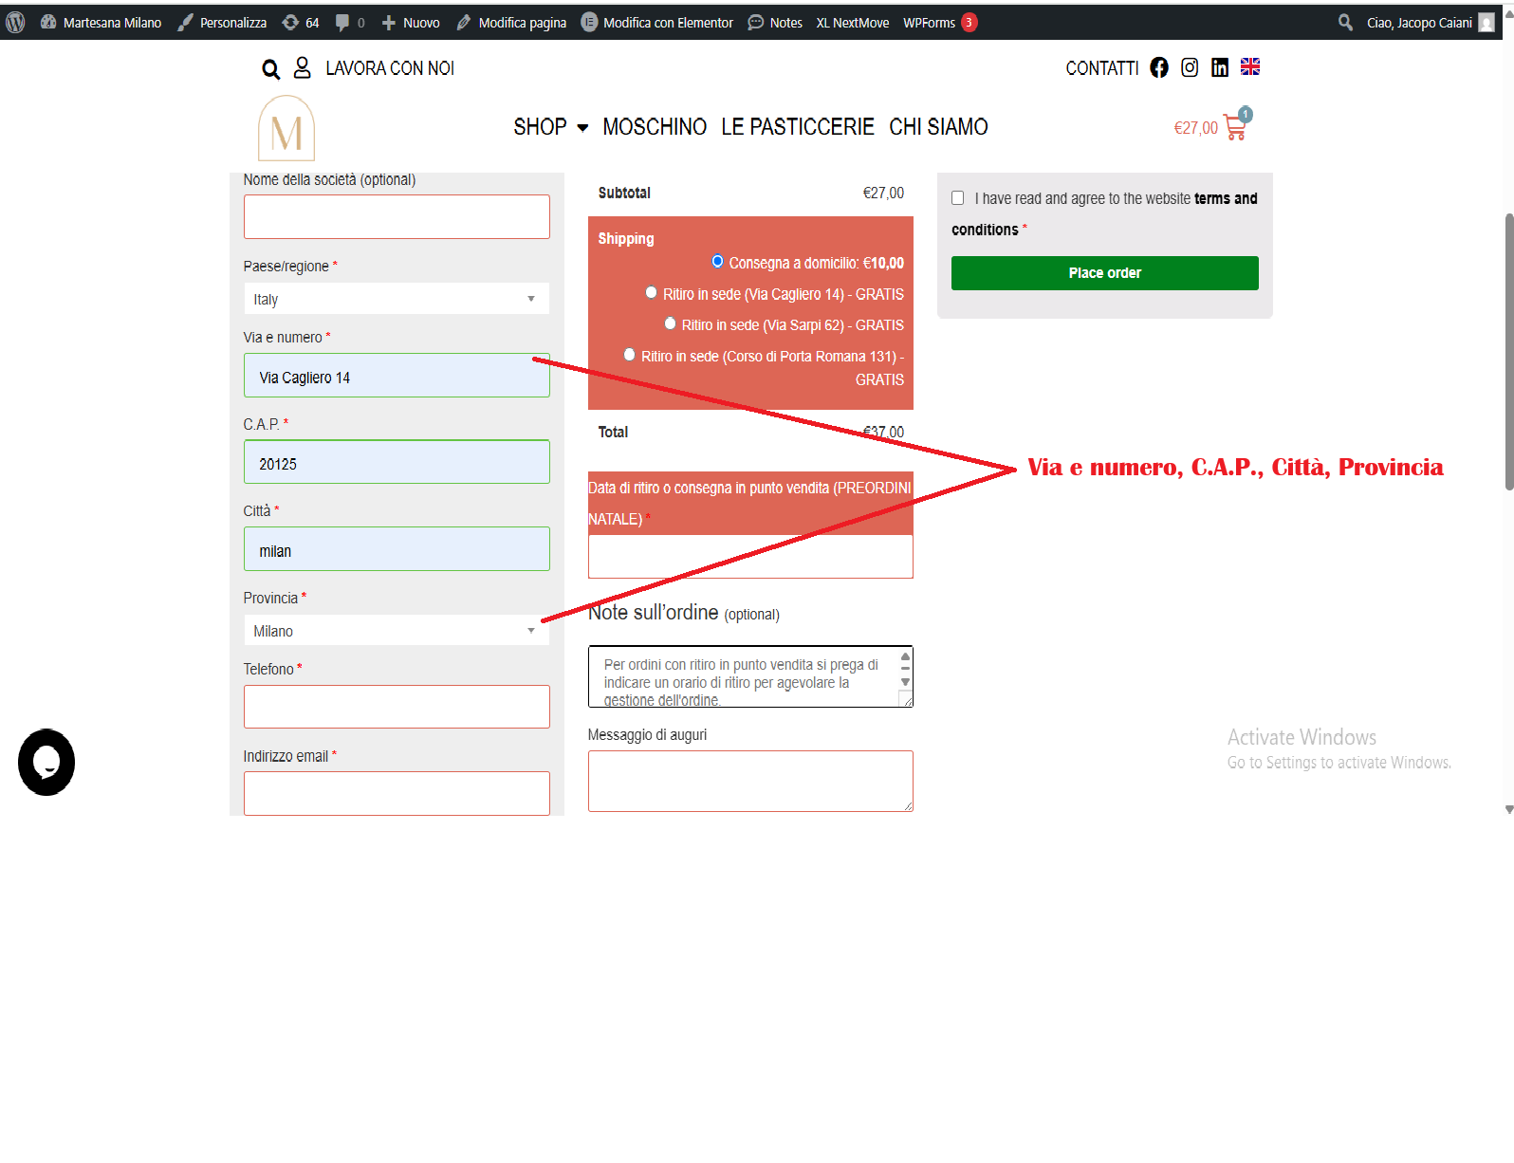Viewport: 1514px width, 1163px height.
Task: Click the Messaggio di auguri textarea
Action: (750, 782)
